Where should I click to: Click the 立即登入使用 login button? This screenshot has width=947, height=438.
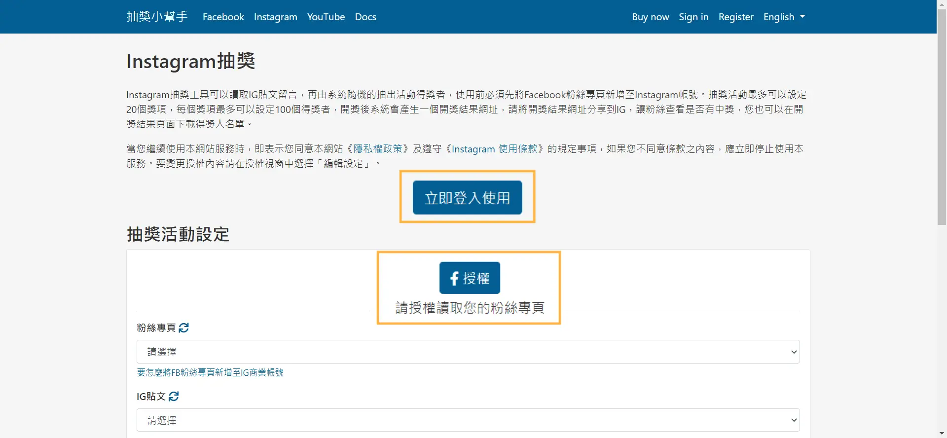click(467, 197)
